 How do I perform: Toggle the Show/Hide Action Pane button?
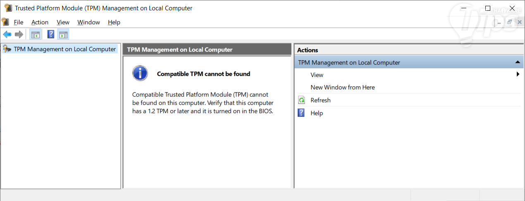(x=63, y=35)
